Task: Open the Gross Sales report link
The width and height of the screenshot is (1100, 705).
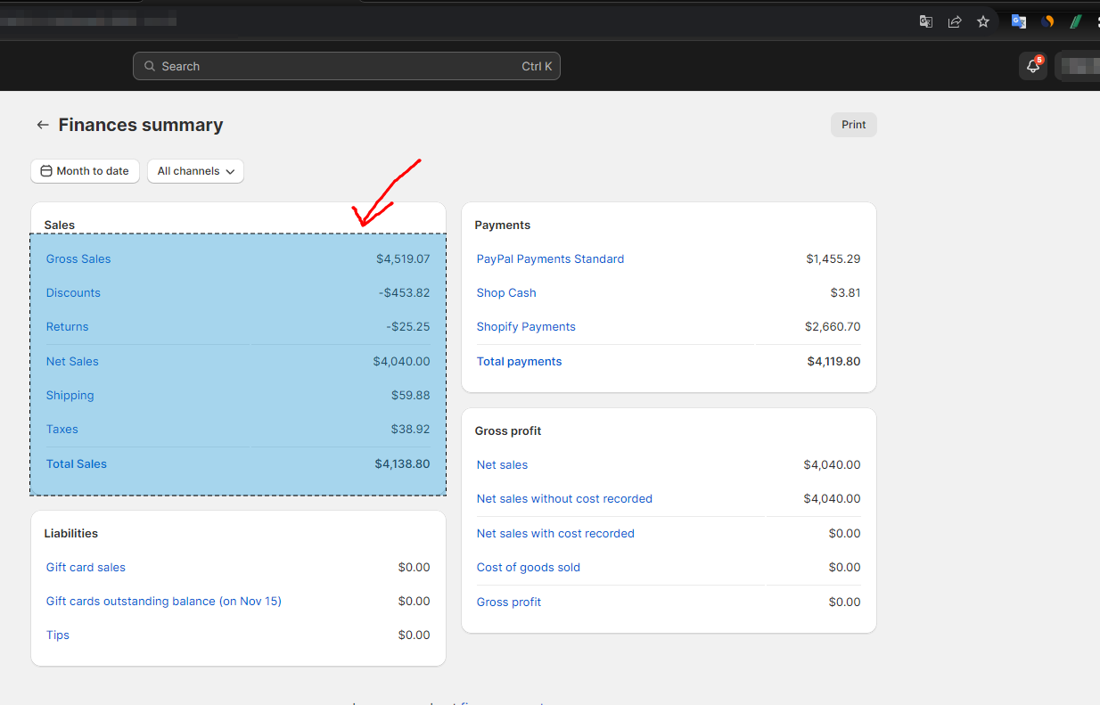Action: 78,259
